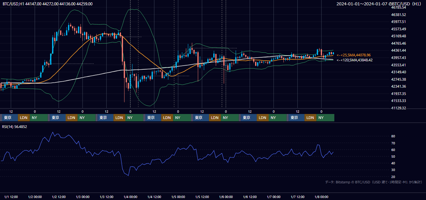The width and height of the screenshot is (426, 200).
Task: Click price axis label 46785.54
Action: [399, 7]
